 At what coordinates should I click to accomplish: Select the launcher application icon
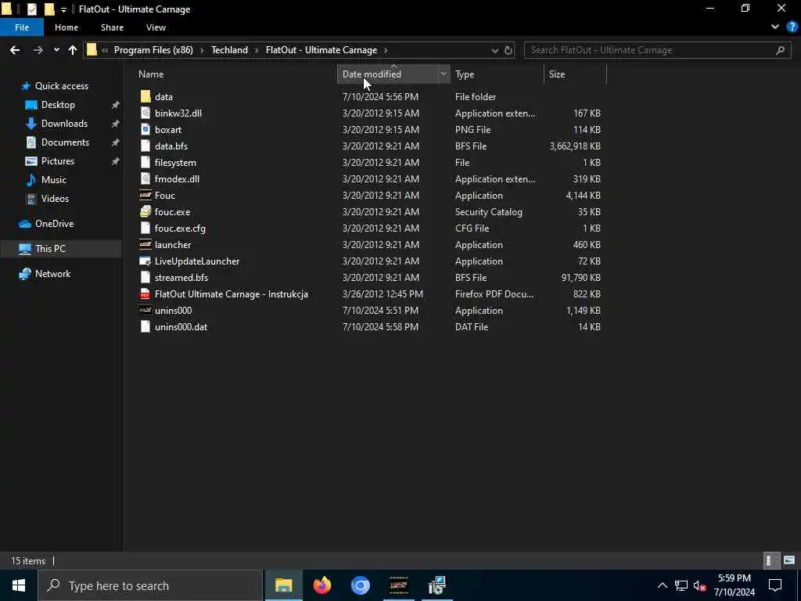[145, 245]
